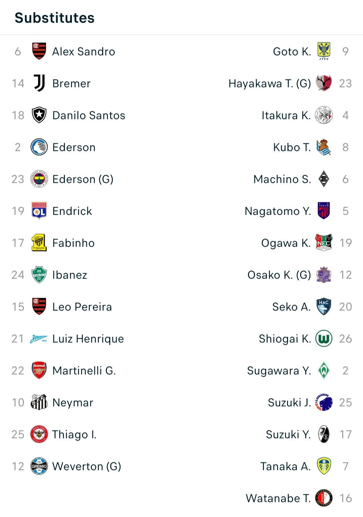
Task: Tap Atalanta badge beside Ederson number 2
Action: [x=39, y=147]
